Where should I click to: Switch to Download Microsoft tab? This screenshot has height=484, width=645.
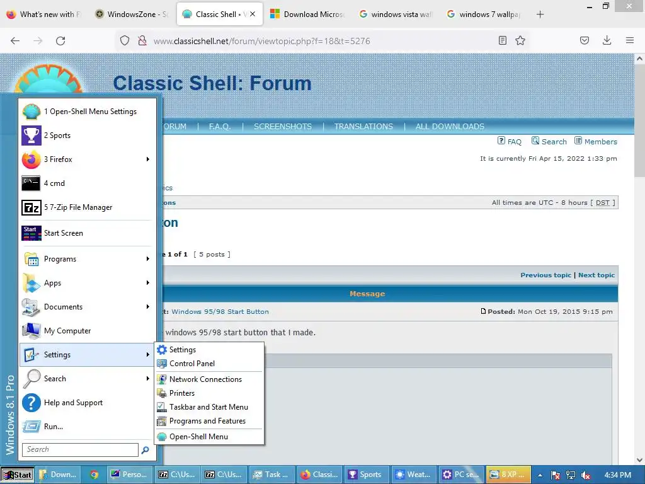click(307, 14)
